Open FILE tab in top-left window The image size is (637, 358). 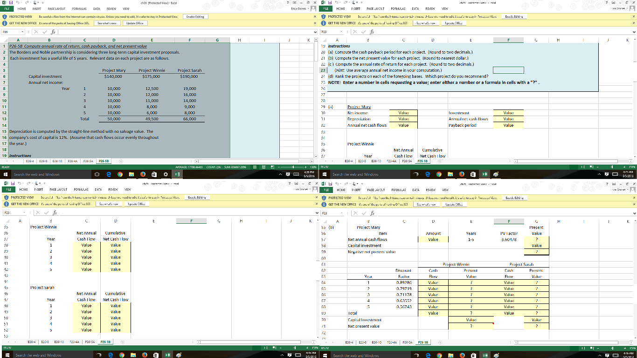click(7, 8)
